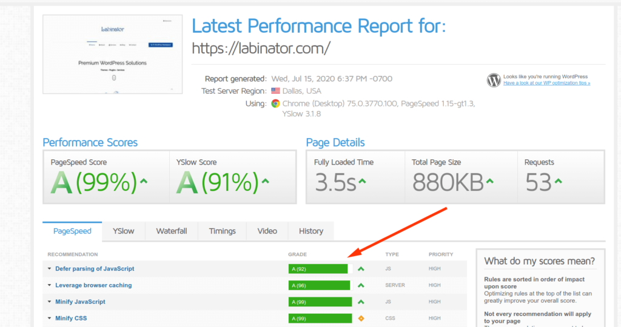
Task: Click the green up arrow in the Leverage browser caching row
Action: 361,285
